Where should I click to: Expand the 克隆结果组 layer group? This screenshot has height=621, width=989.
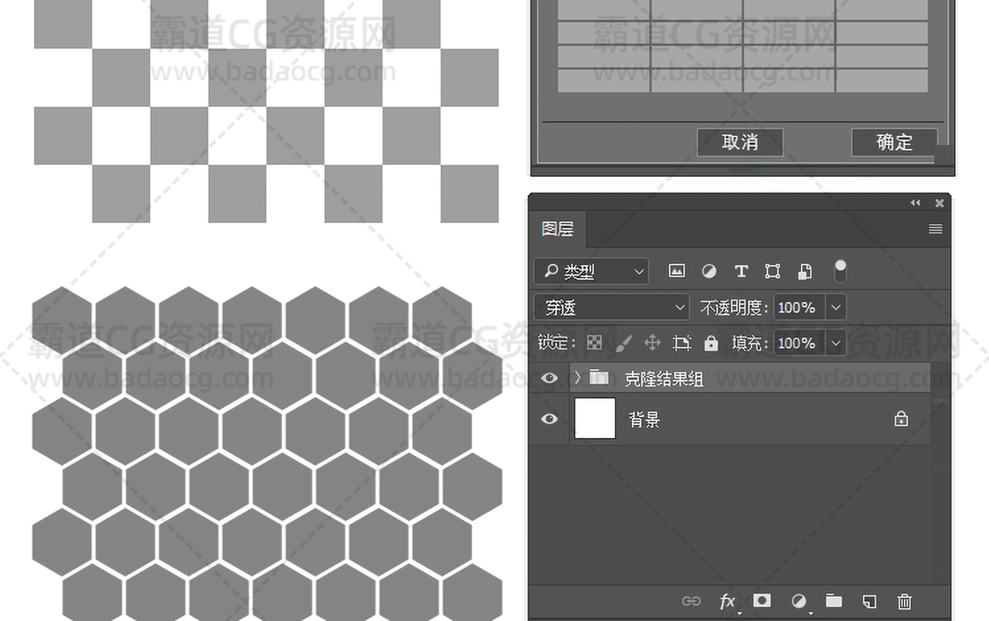pyautogui.click(x=577, y=378)
